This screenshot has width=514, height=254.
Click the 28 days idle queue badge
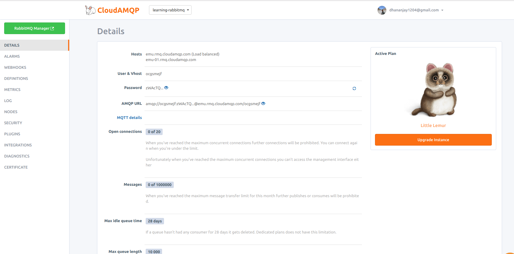155,221
